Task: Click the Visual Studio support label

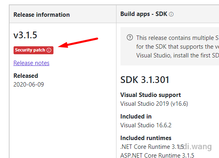Action: coord(150,95)
